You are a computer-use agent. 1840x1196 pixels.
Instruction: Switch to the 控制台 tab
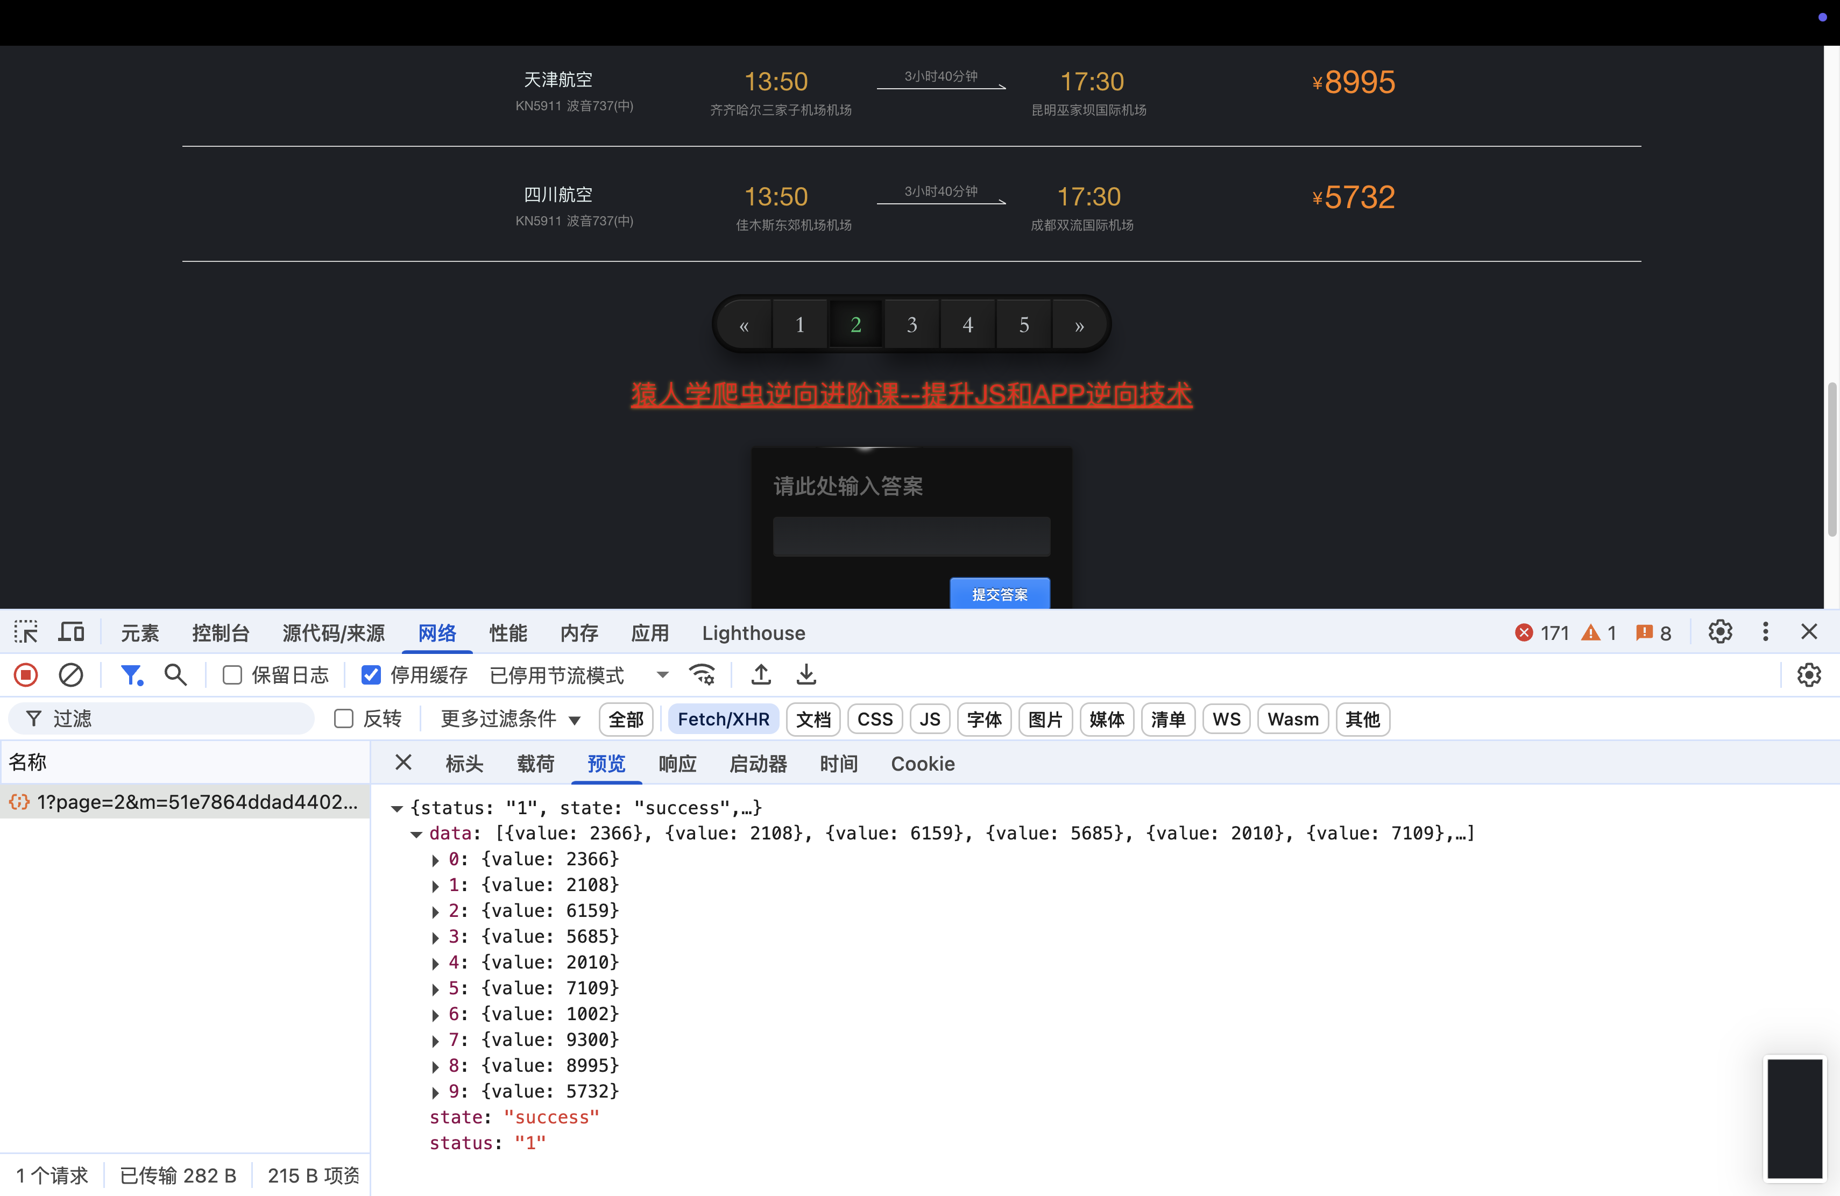click(x=221, y=633)
